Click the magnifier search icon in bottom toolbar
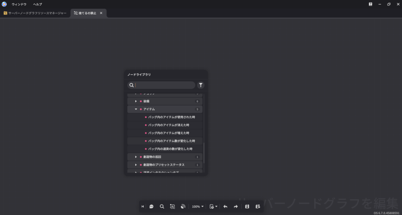Screen dimensions: 402x215 [x=162, y=206]
